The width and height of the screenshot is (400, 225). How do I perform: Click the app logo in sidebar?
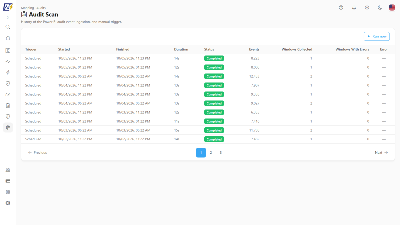[8, 7]
